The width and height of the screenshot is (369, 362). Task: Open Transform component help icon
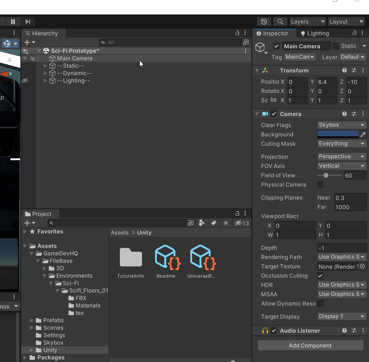click(345, 71)
